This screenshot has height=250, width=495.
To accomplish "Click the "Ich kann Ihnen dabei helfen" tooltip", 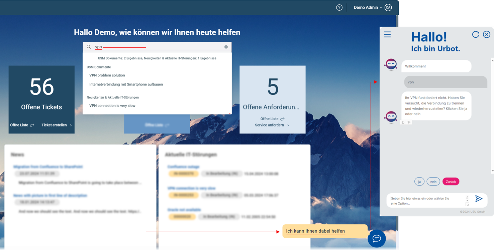I will point(325,231).
